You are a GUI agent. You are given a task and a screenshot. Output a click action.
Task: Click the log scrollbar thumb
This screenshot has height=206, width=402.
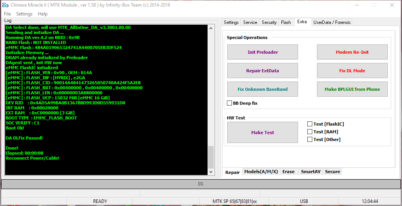[x=211, y=157]
